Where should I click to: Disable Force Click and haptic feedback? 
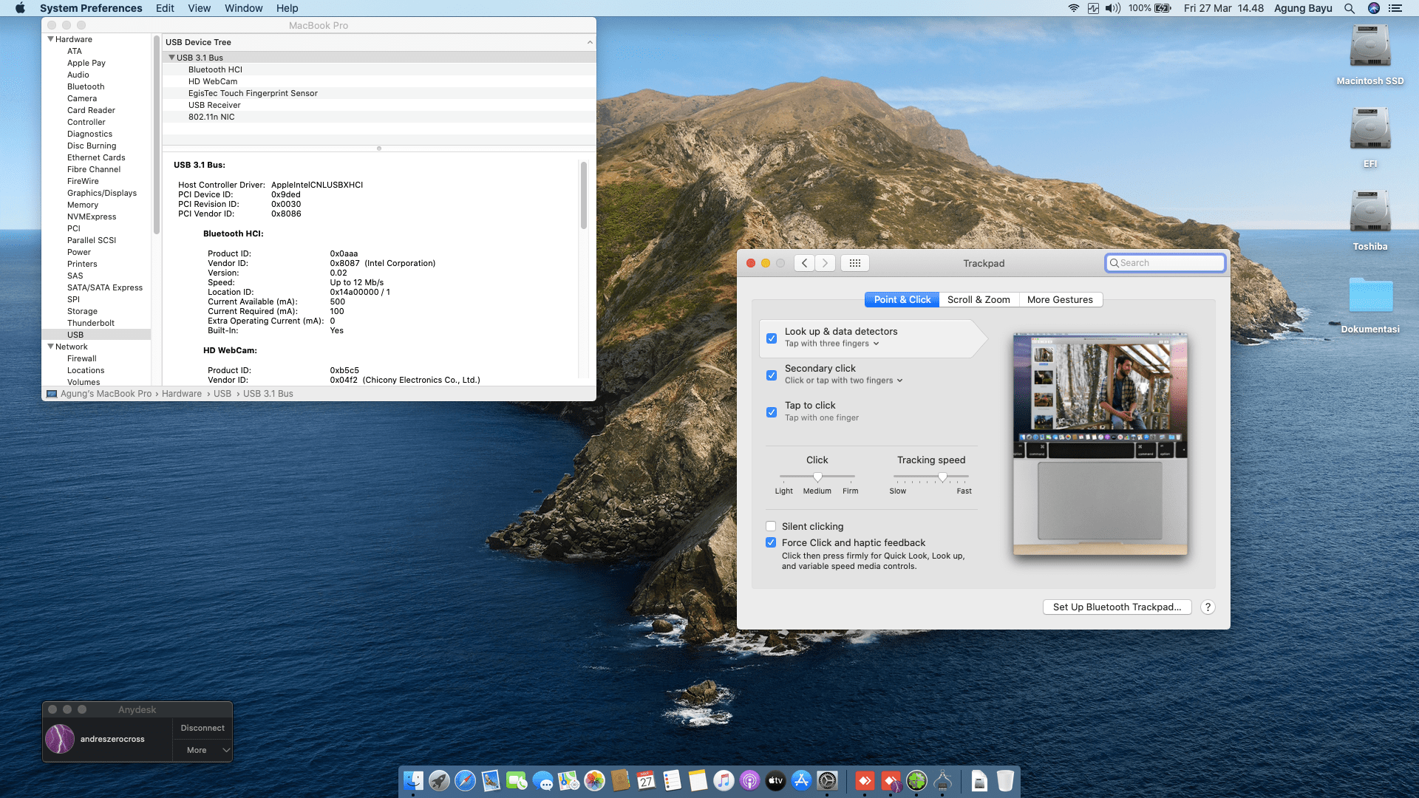[771, 543]
